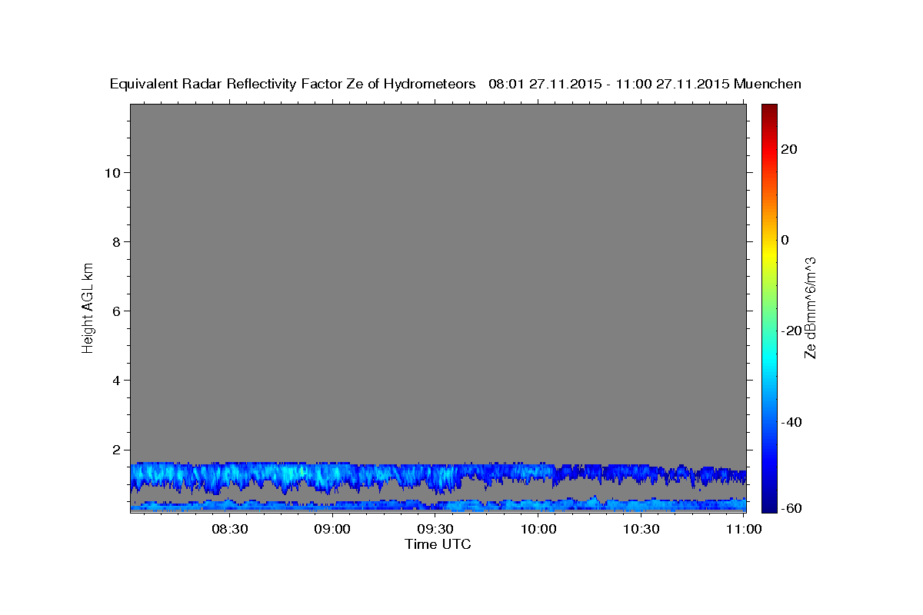Image resolution: width=923 pixels, height=615 pixels.
Task: Click the 'Height AGL km' axis label
Action: click(x=88, y=307)
